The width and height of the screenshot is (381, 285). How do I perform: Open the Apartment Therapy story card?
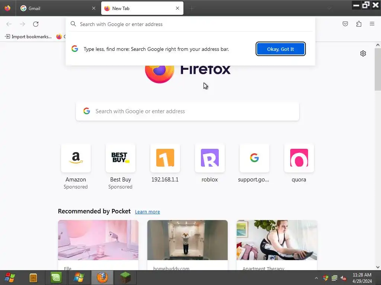[x=277, y=245]
